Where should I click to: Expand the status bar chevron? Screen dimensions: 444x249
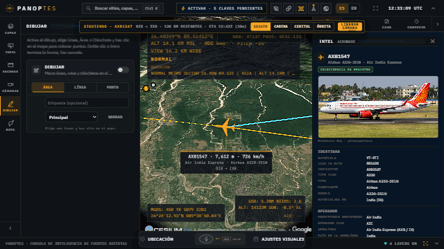tap(436, 243)
